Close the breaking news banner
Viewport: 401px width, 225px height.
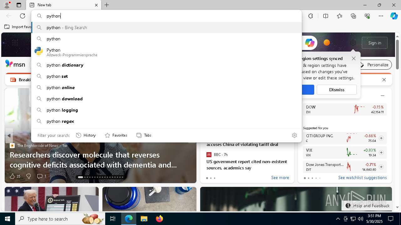(x=384, y=80)
